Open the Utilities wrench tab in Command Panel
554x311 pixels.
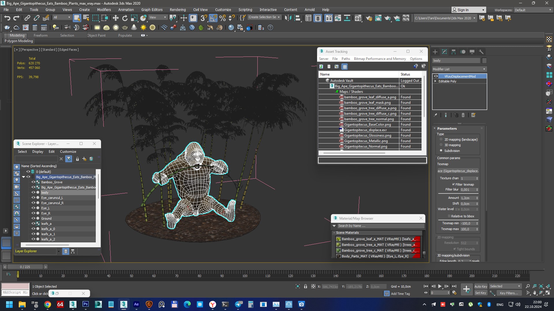(x=481, y=52)
